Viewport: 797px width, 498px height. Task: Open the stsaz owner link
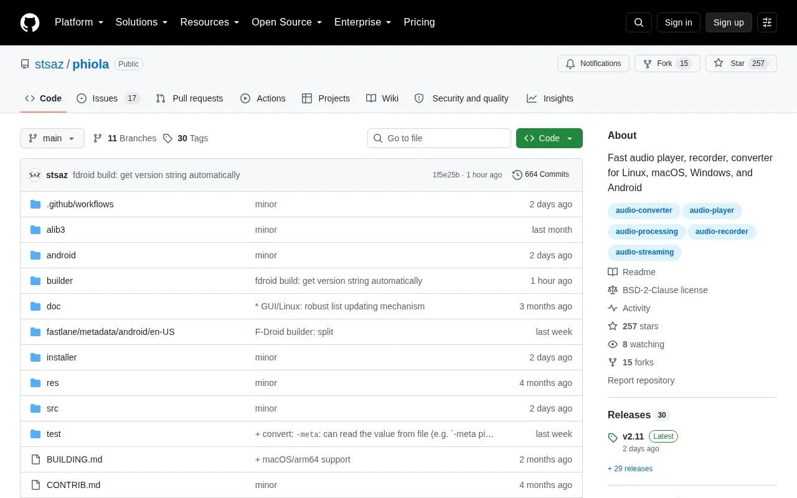click(50, 64)
